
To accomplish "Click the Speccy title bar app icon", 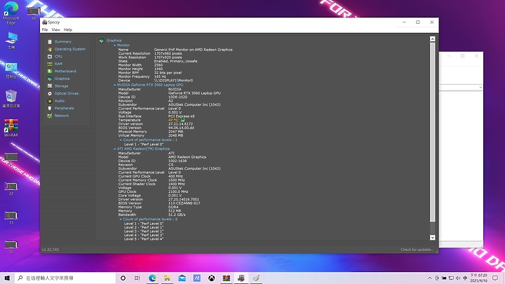I will point(45,22).
